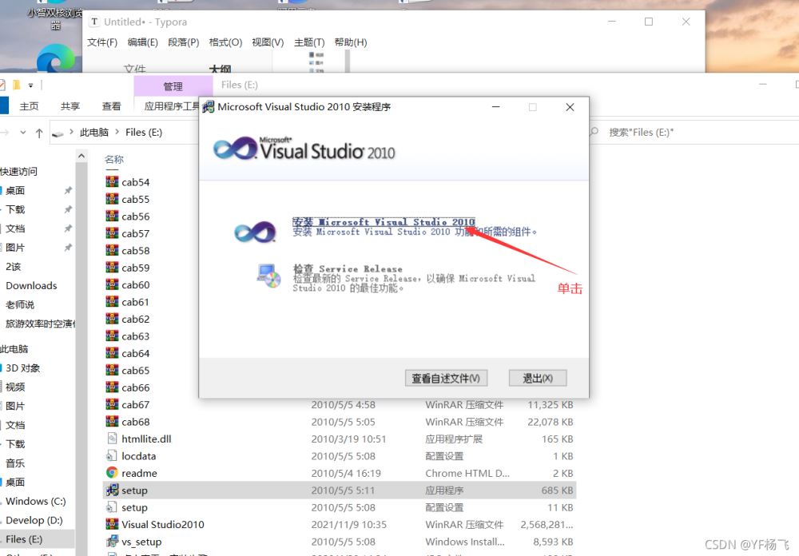Click Install Microsoft Visual Studio 2010 link
Viewport: 799px width, 556px height.
[x=384, y=222]
